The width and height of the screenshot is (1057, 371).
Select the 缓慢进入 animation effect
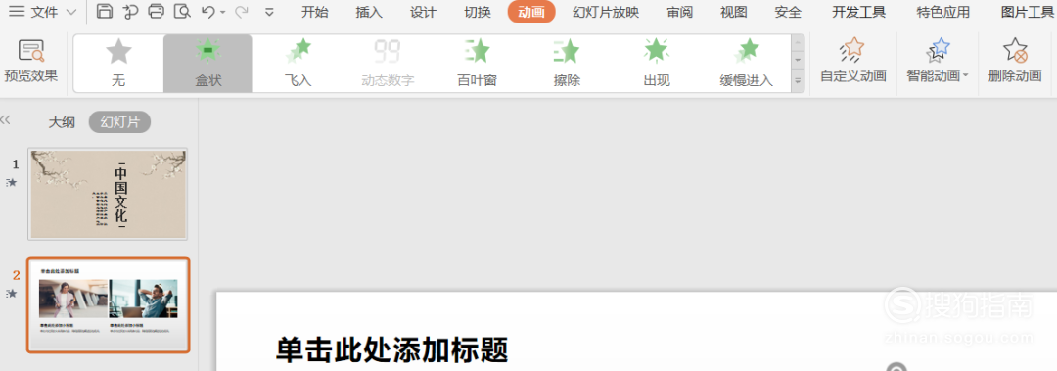pos(746,64)
